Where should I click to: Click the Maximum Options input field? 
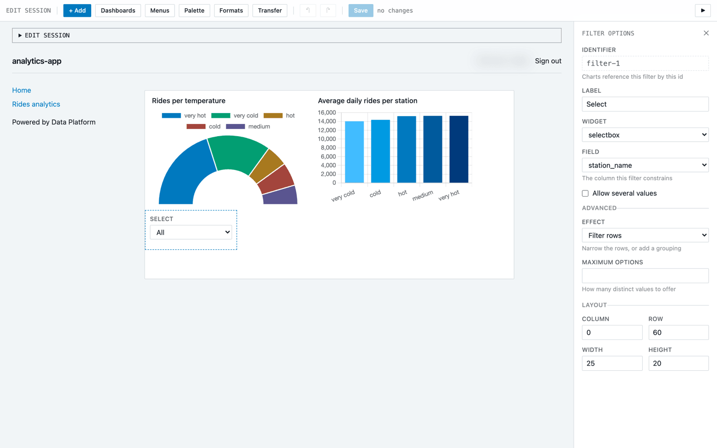[x=645, y=275]
